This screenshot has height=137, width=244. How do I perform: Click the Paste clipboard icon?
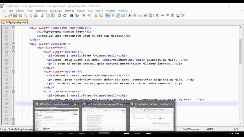[x=53, y=16]
